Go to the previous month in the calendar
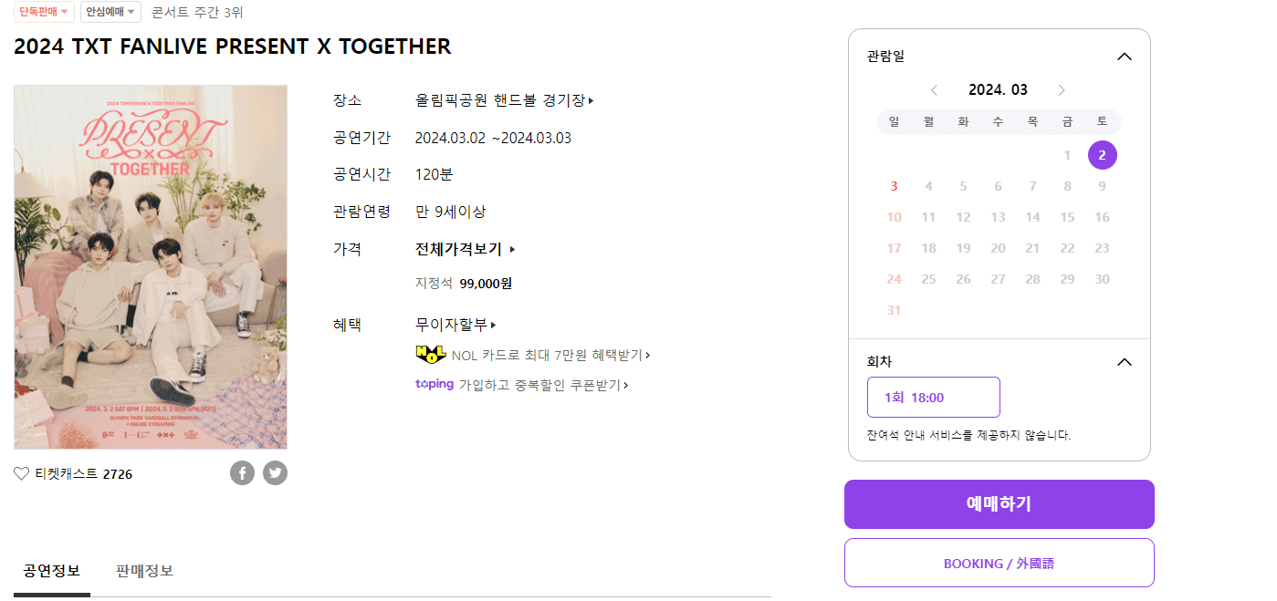This screenshot has height=601, width=1277. pos(934,89)
